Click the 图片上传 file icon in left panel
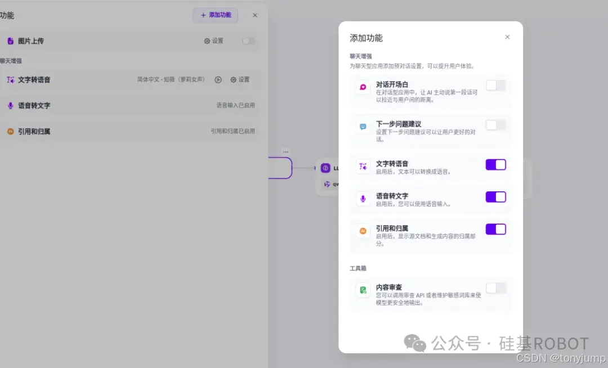Viewport: 608px width, 368px height. point(10,41)
